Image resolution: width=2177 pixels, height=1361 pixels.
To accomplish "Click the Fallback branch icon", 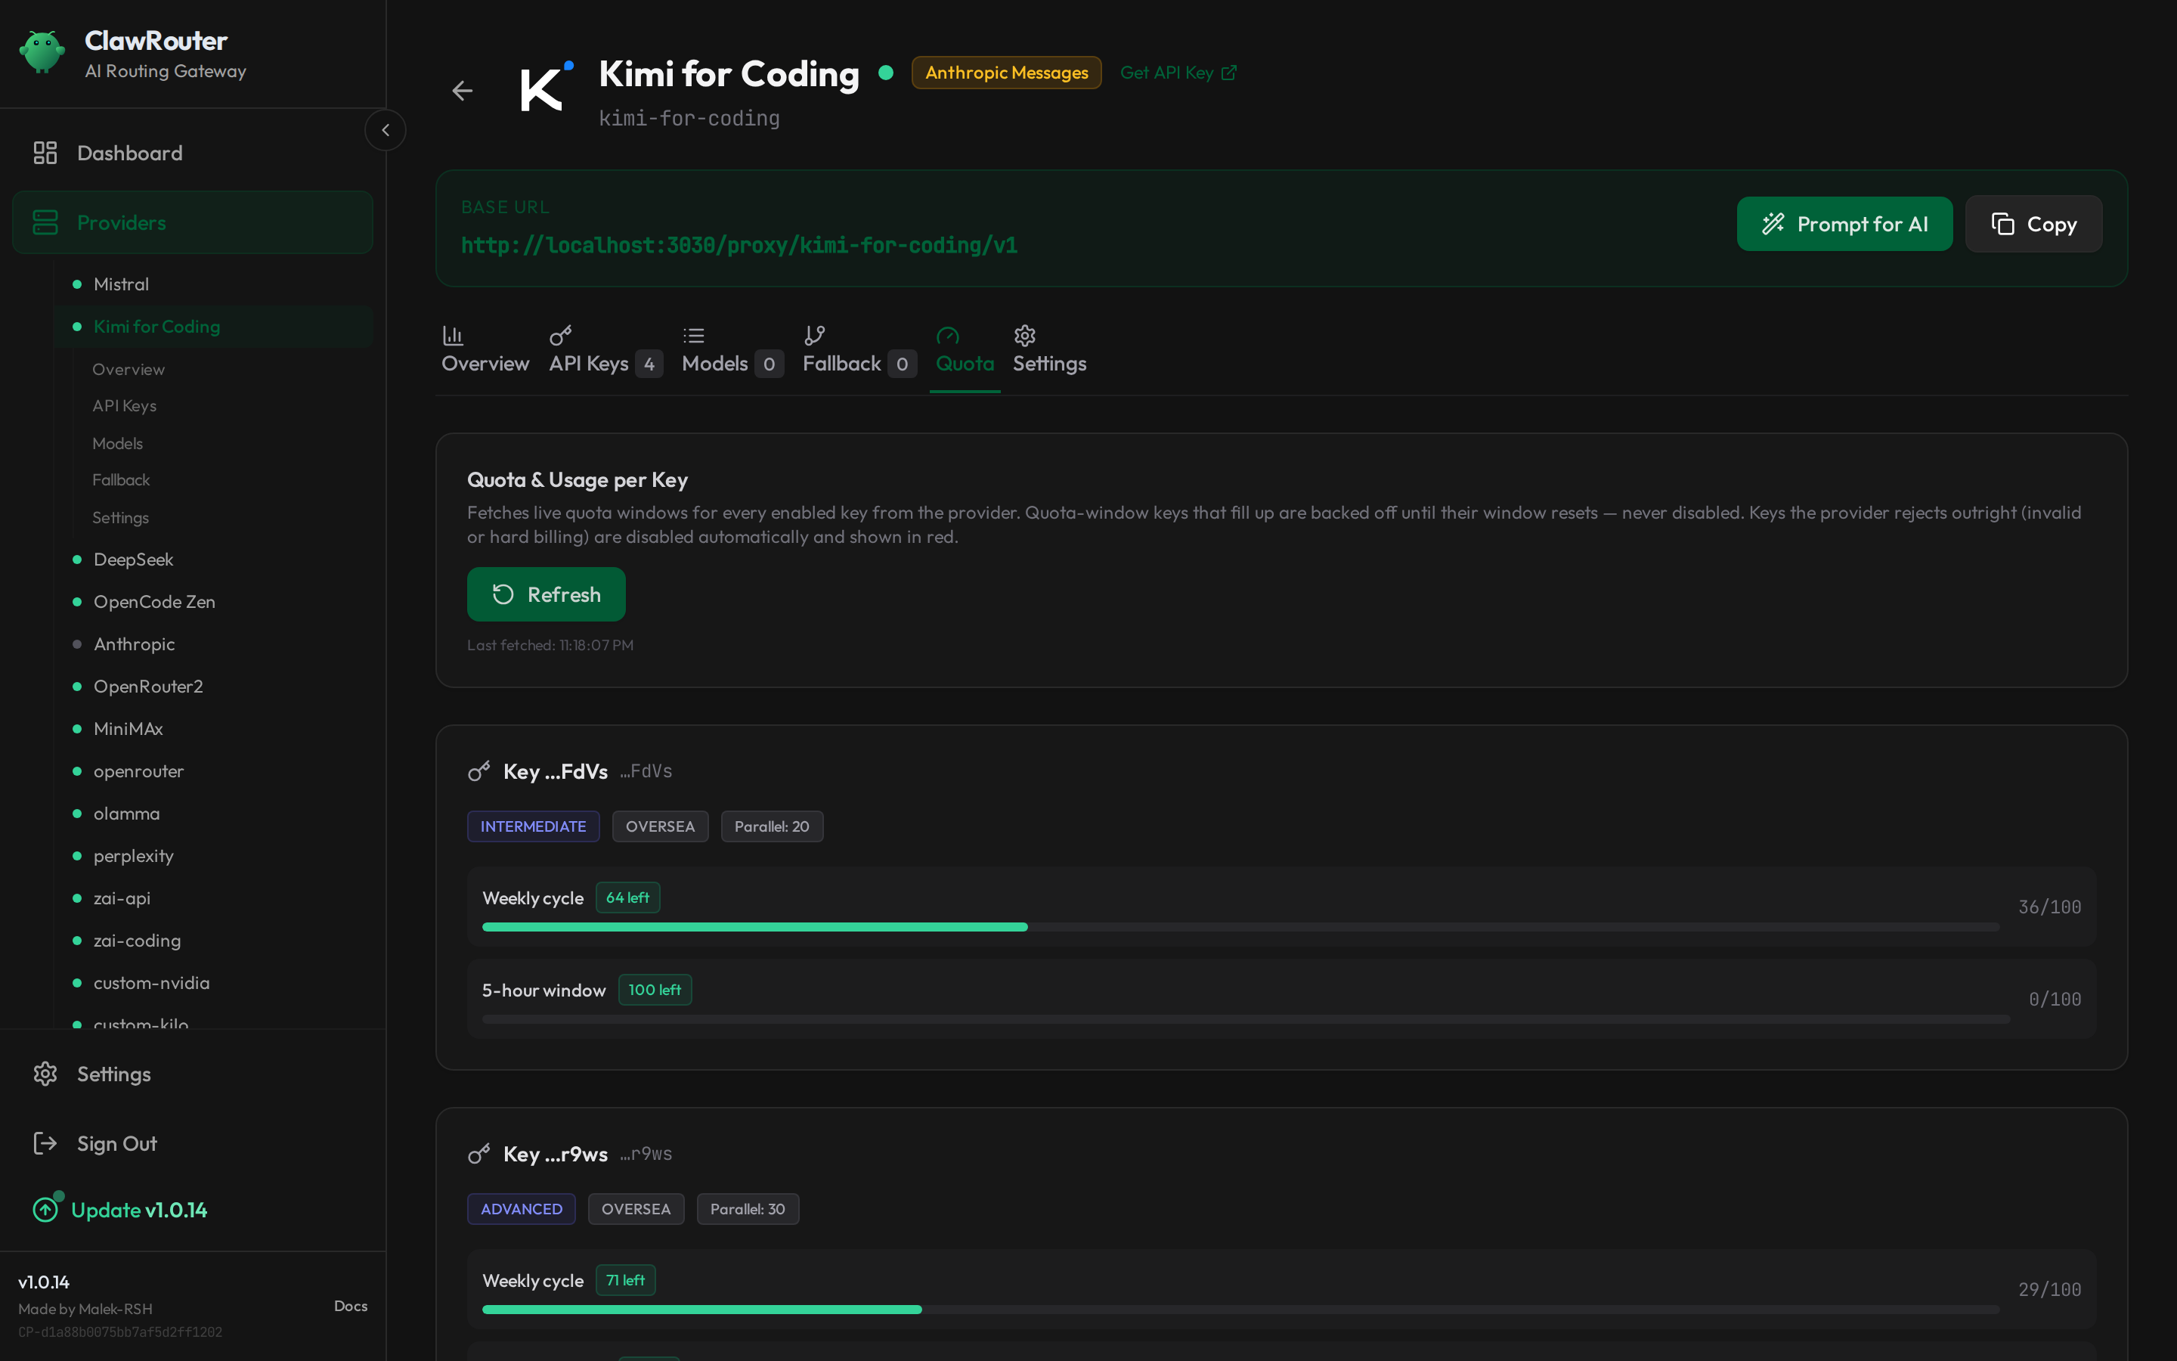I will tap(814, 336).
